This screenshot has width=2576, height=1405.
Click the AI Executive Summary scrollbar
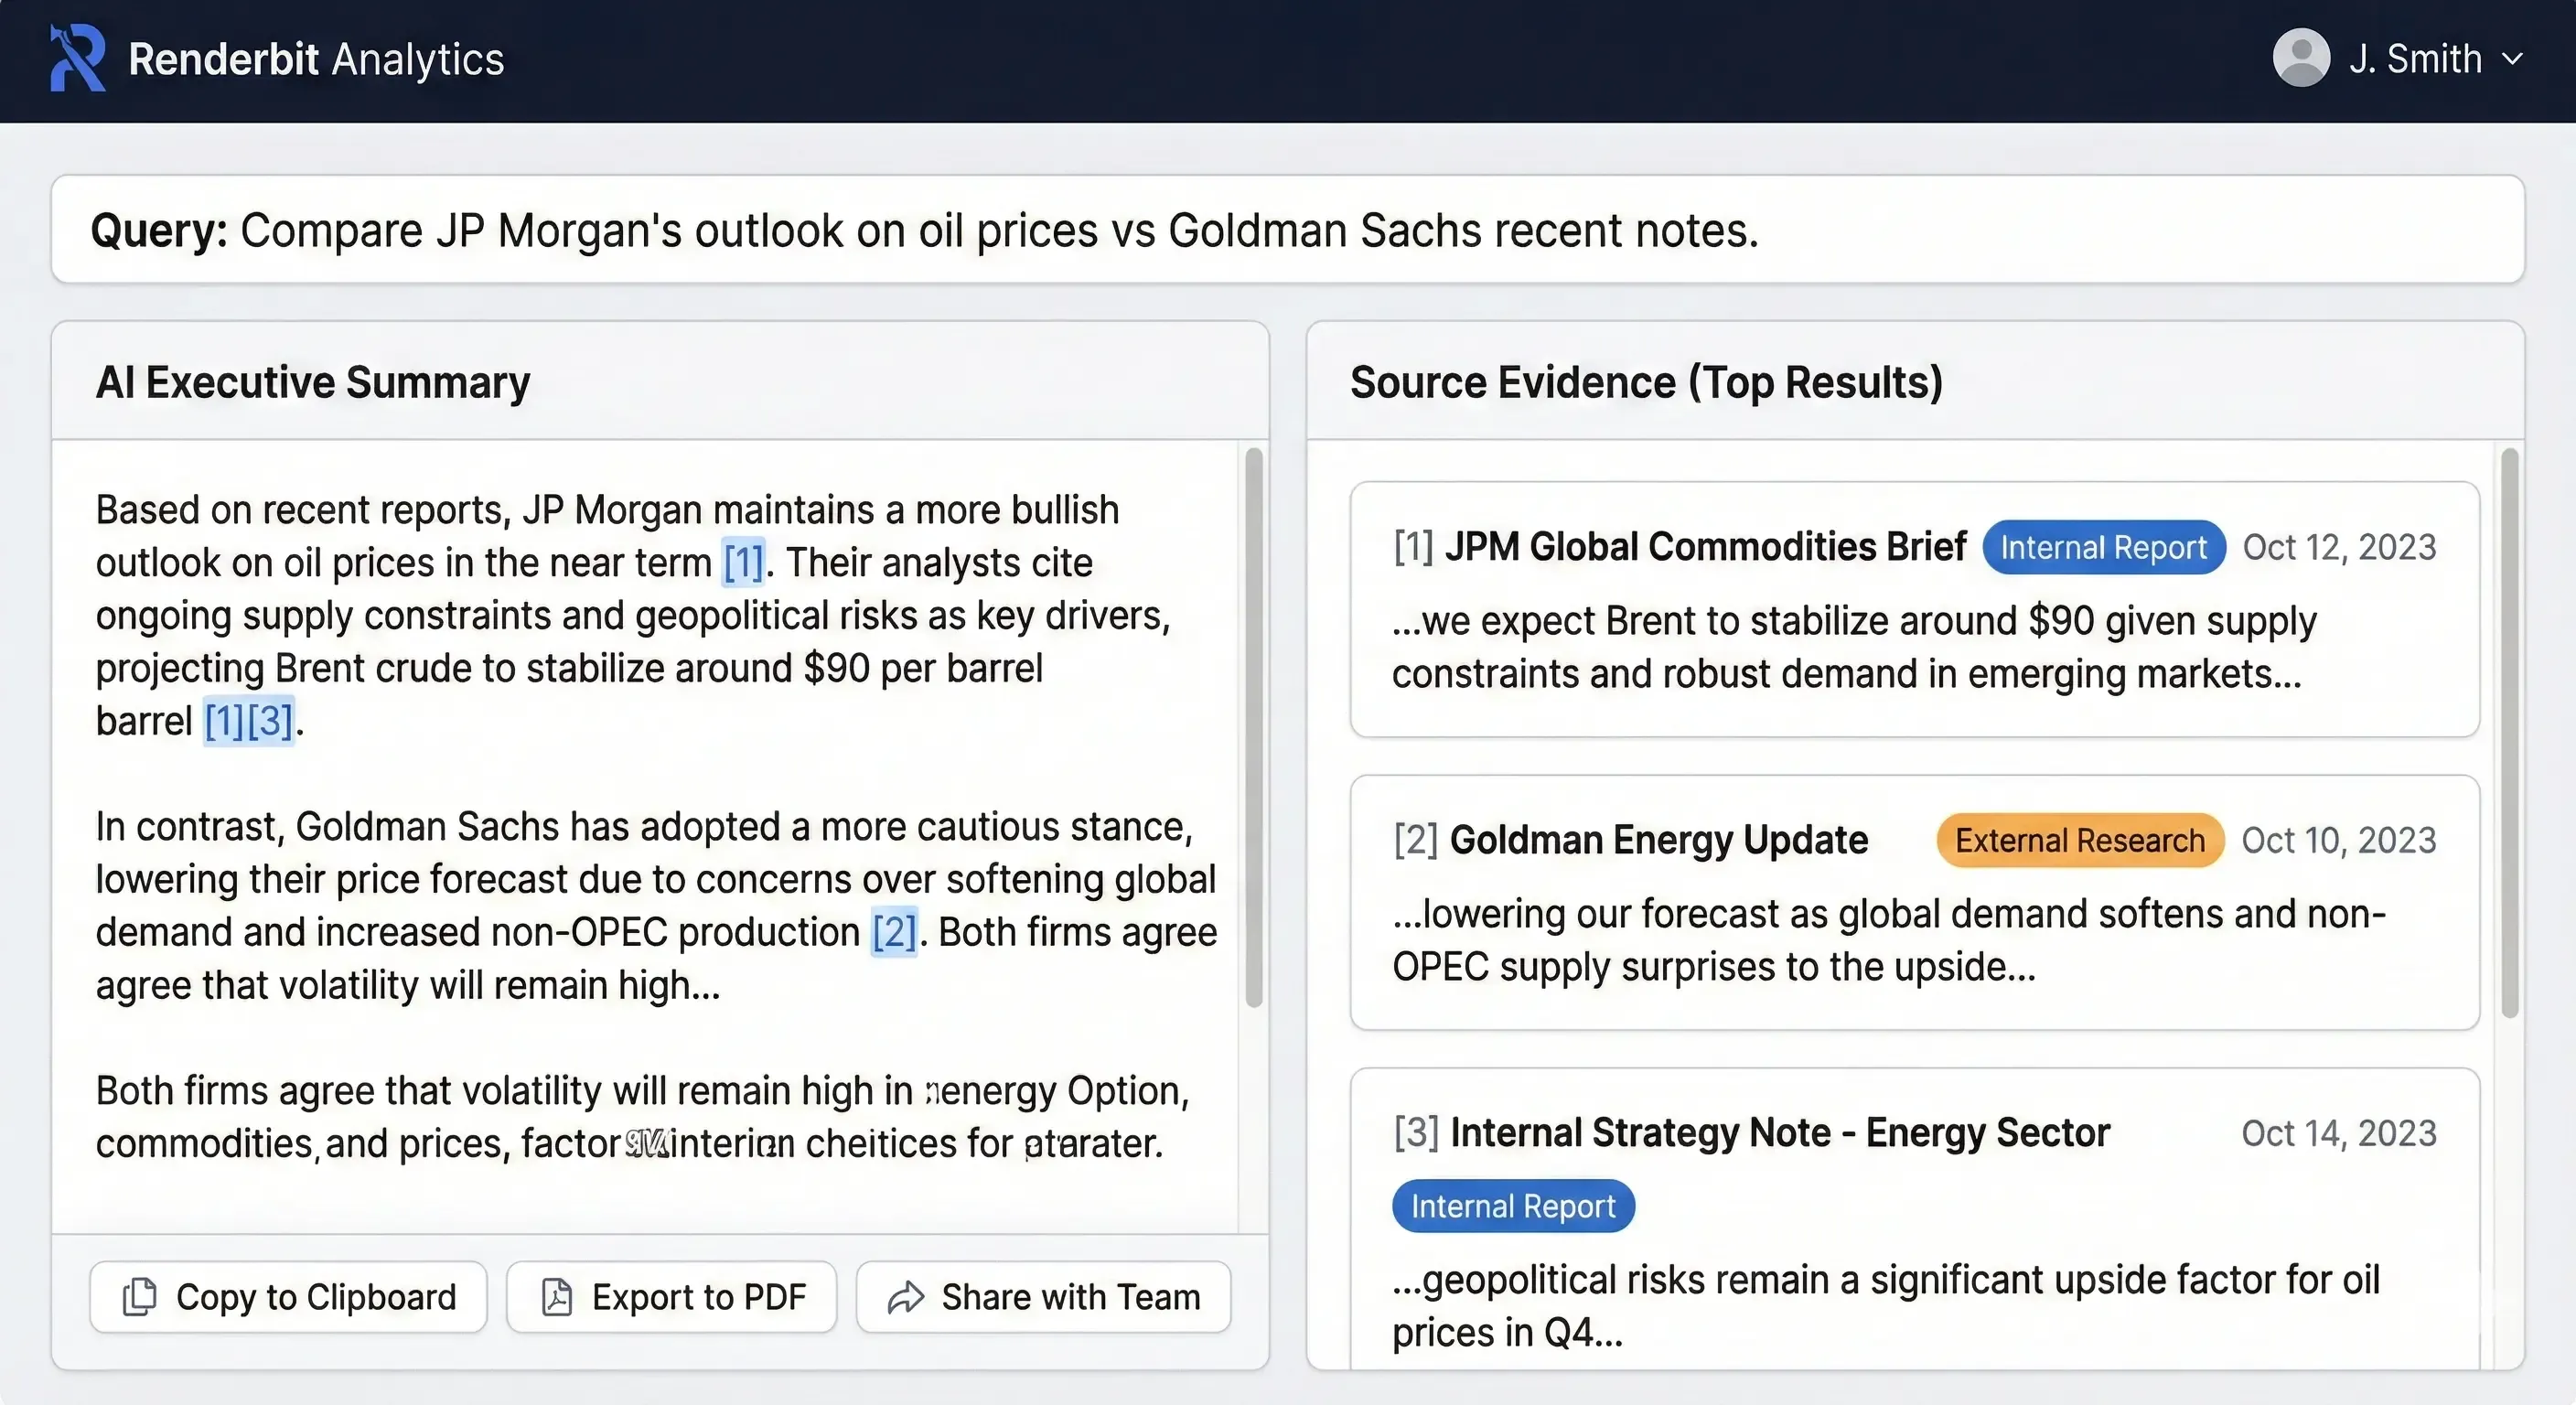point(1254,727)
